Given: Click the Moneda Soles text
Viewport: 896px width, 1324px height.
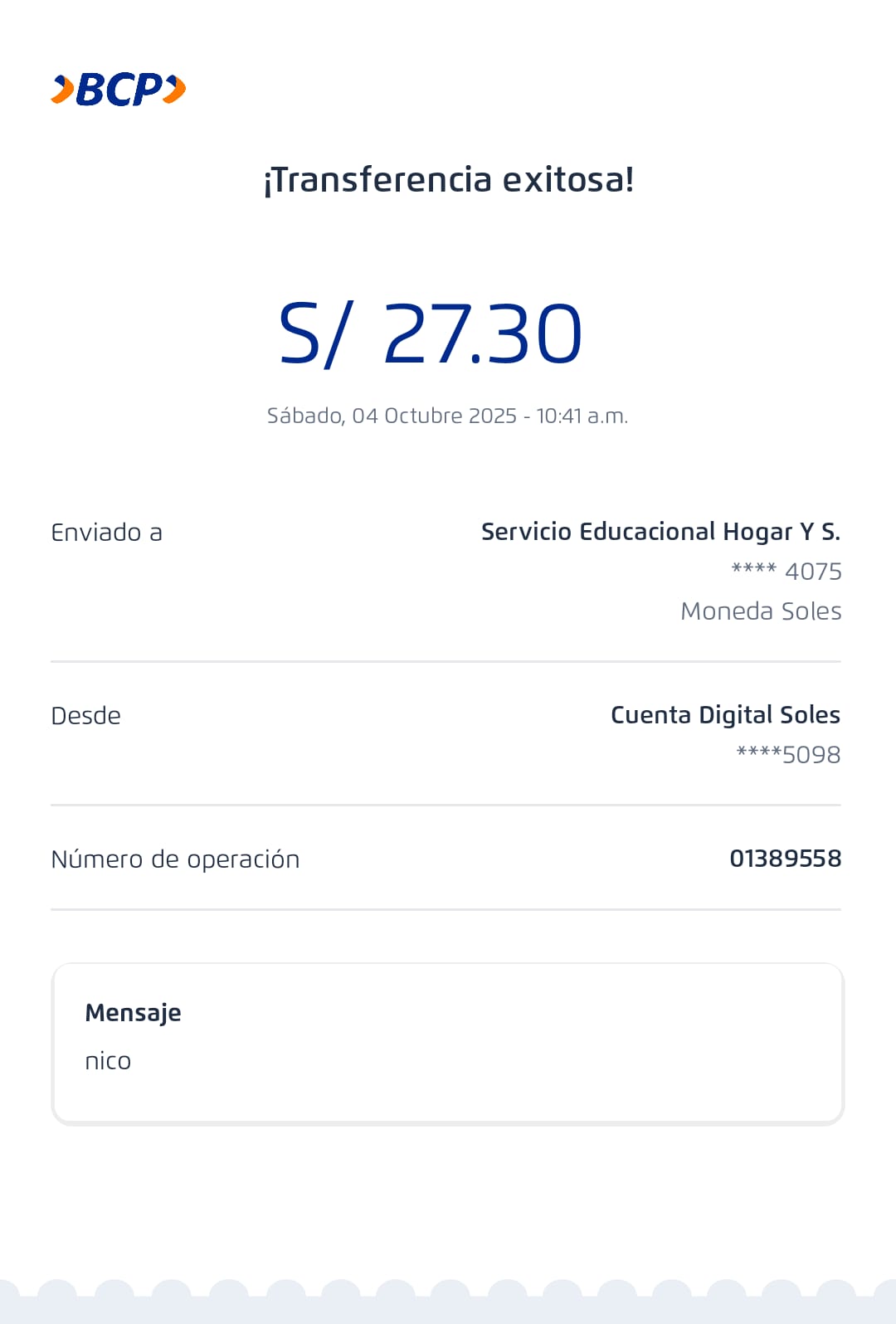Looking at the screenshot, I should (761, 611).
